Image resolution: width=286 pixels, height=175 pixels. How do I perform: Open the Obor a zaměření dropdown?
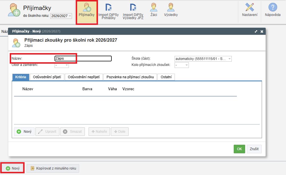[62, 65]
